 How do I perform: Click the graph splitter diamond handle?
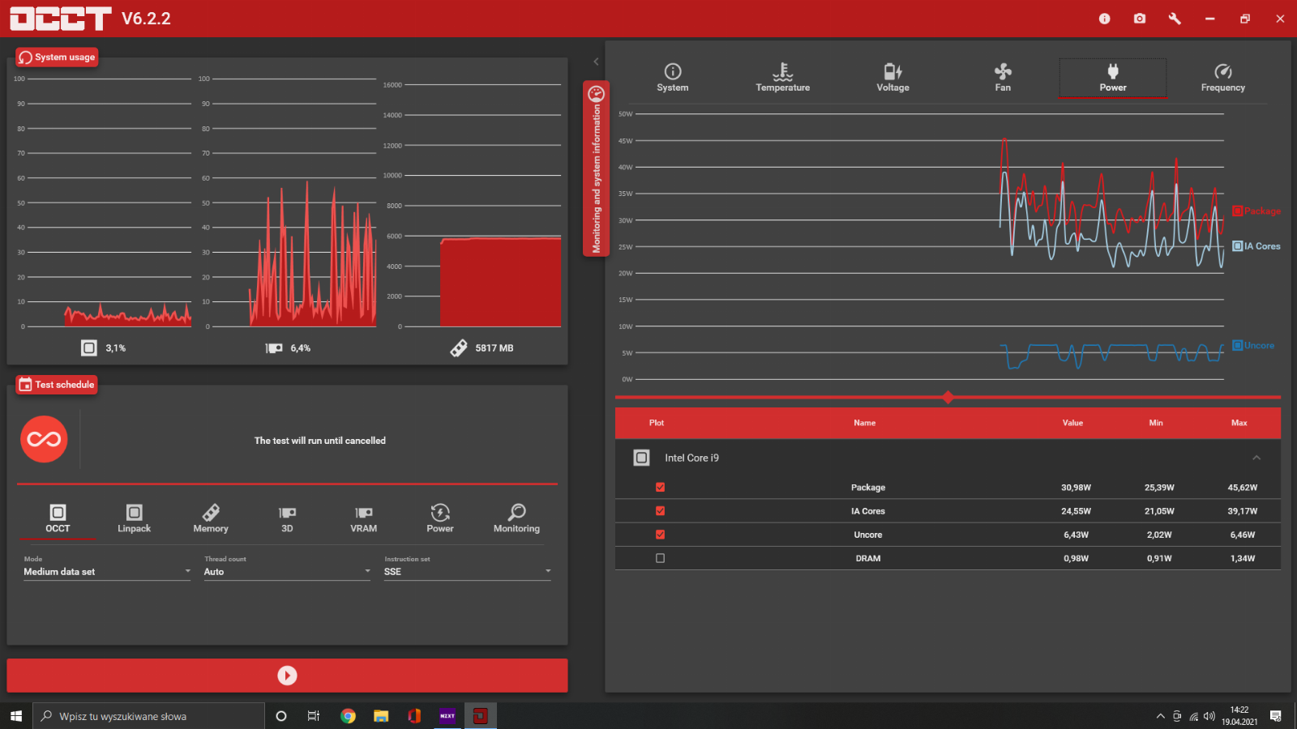(948, 397)
